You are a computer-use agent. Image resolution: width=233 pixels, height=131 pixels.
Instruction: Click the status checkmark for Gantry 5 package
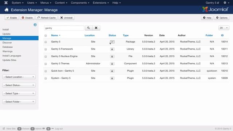coord(112,42)
